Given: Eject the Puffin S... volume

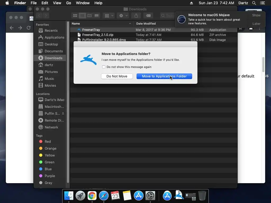Looking at the screenshot, I should tap(63, 113).
